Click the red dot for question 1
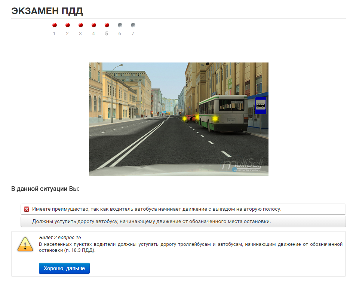Viewport: 353px width, 281px height. (x=54, y=25)
